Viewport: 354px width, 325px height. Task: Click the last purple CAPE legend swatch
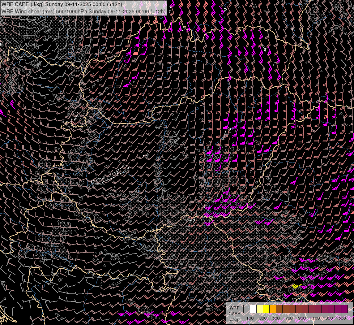pos(345,309)
